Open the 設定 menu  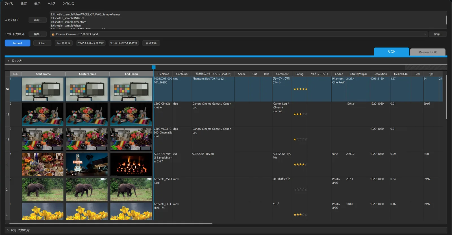pyautogui.click(x=24, y=4)
